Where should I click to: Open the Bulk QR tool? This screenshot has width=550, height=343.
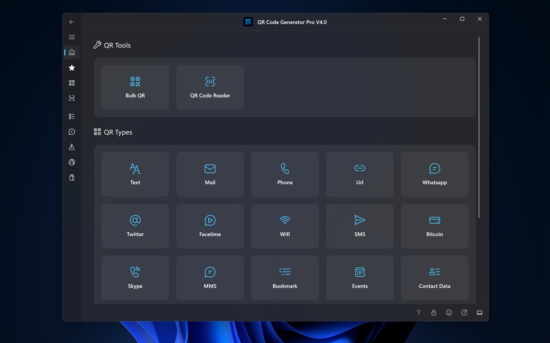tap(135, 87)
